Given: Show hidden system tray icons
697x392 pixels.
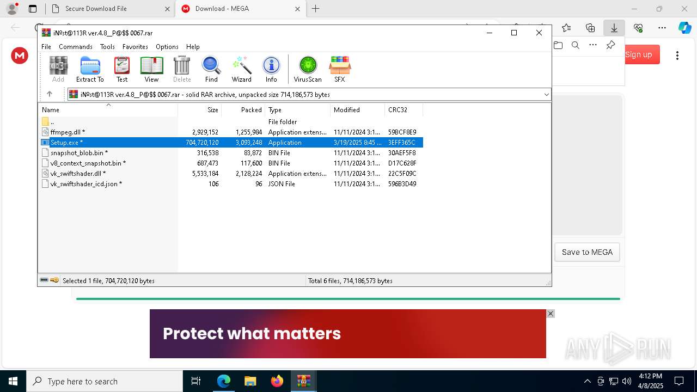Looking at the screenshot, I should pos(587,381).
